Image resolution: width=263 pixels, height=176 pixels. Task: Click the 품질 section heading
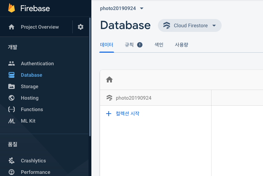[x=13, y=144]
